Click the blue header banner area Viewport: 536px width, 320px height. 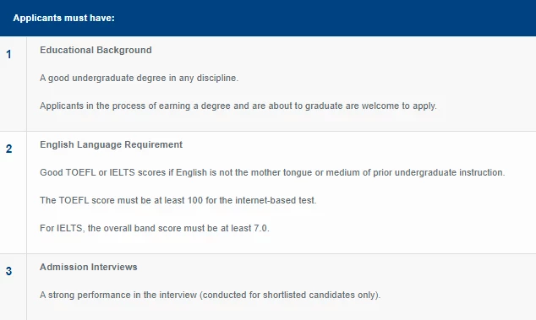(x=268, y=18)
